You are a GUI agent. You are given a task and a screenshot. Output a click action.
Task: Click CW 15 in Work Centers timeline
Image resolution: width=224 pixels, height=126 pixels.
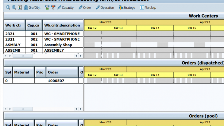coord(192,28)
